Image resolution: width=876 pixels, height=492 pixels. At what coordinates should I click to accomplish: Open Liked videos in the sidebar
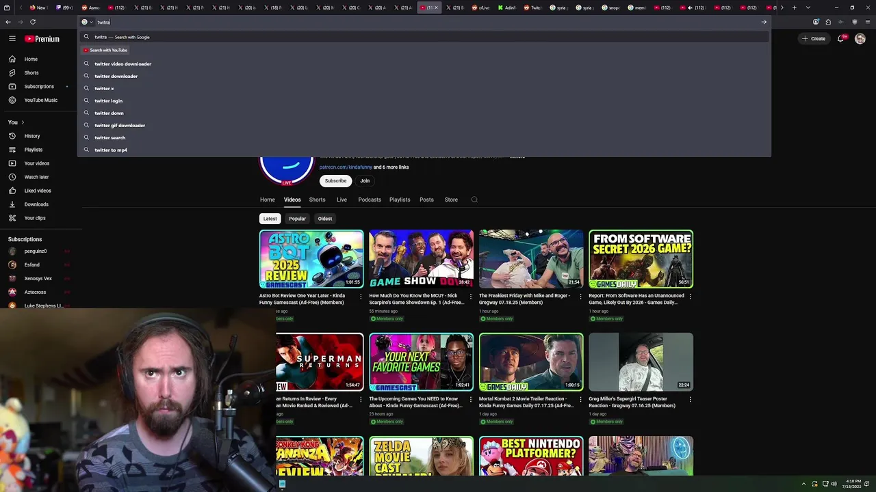point(38,191)
